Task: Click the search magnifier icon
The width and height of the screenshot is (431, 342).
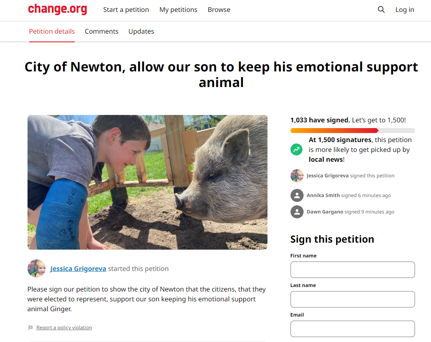Action: point(381,9)
